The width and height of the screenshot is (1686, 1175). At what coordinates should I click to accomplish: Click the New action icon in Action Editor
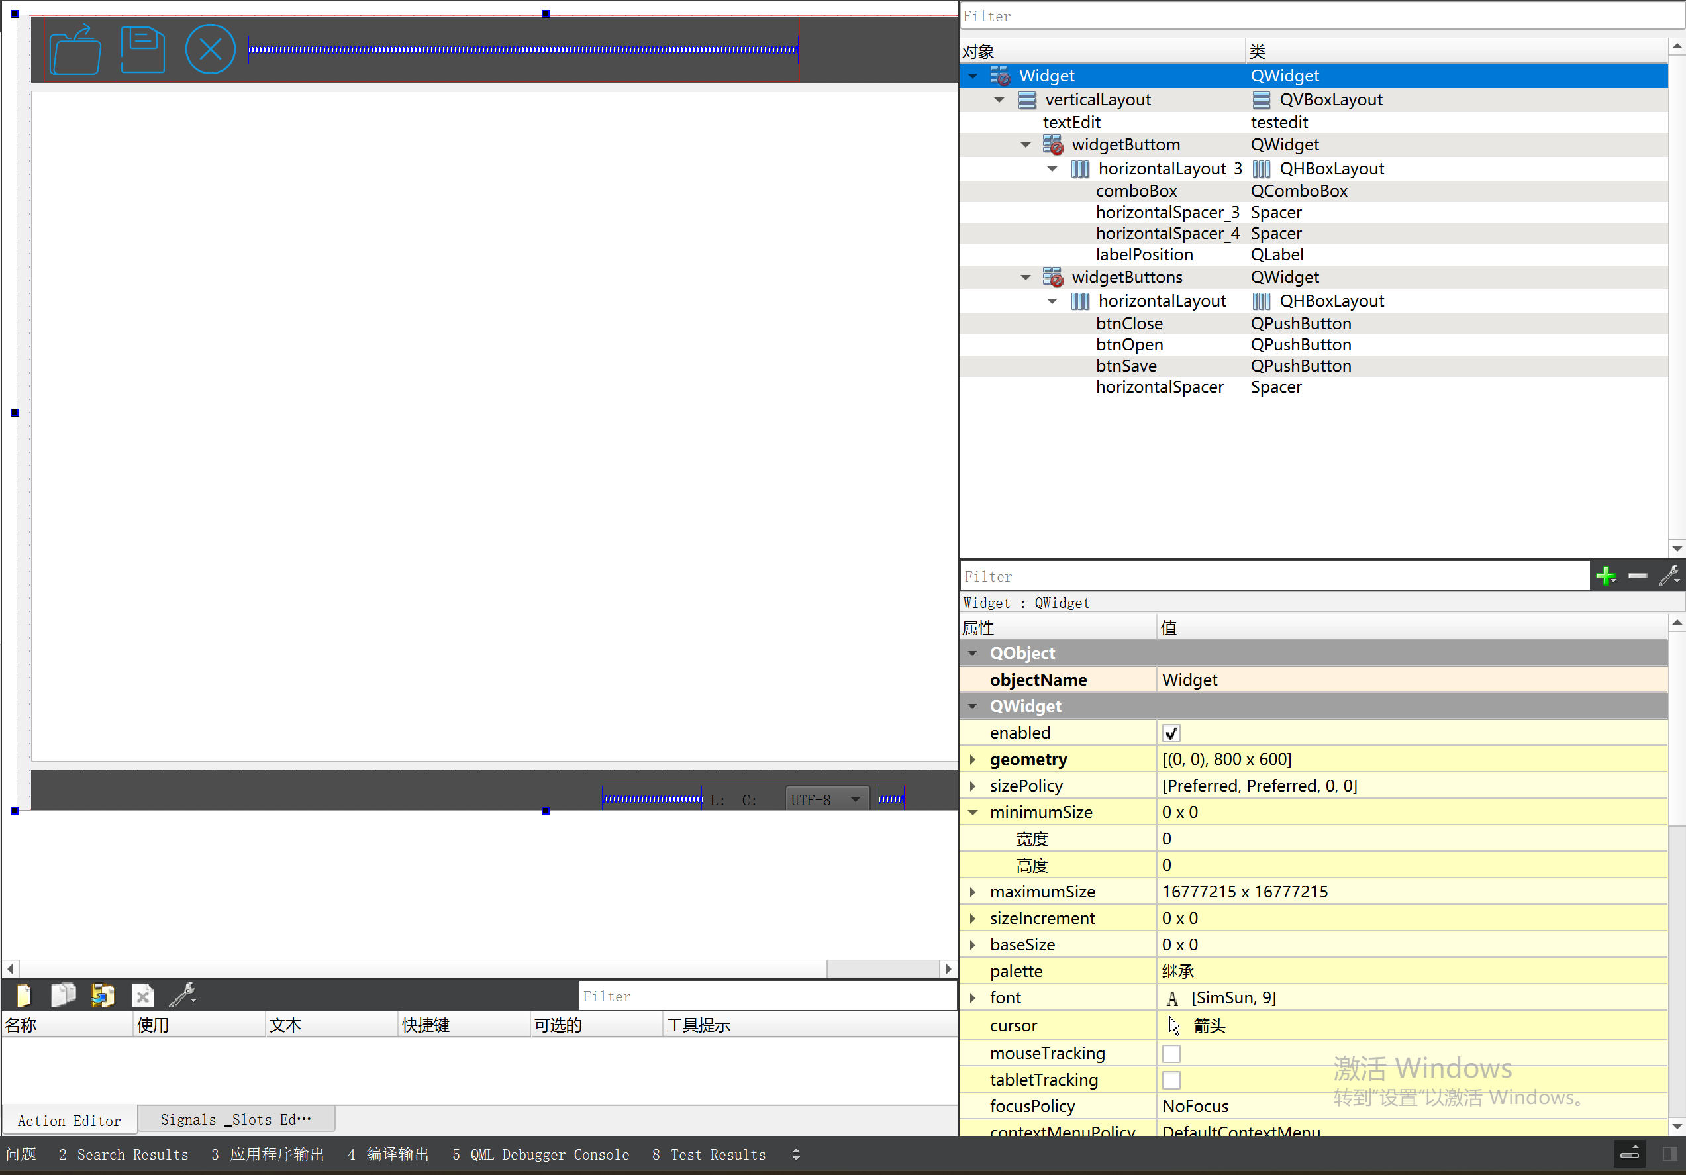(23, 996)
